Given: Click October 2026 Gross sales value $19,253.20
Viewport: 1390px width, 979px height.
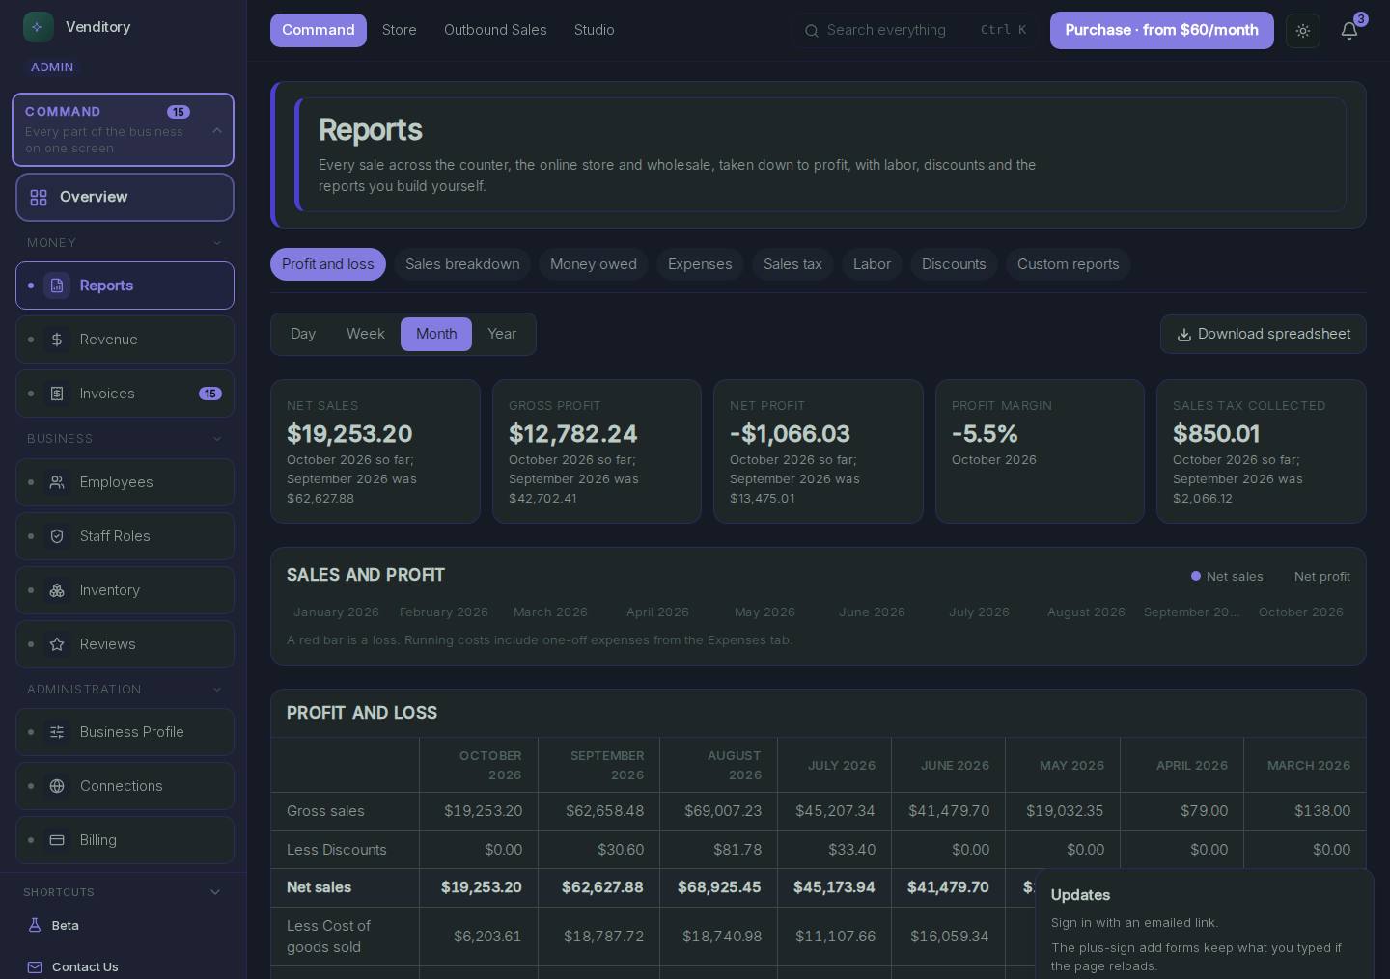Looking at the screenshot, I should pos(483,811).
